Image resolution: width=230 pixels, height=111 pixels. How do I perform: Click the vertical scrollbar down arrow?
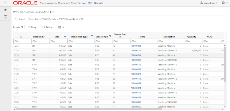[x=225, y=106]
